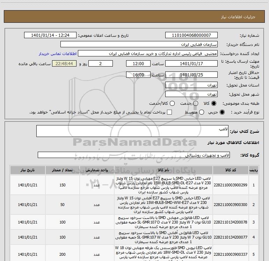
Task: Click the announcement date field 1401/01/14 - 12:24
Action: [x=50, y=35]
